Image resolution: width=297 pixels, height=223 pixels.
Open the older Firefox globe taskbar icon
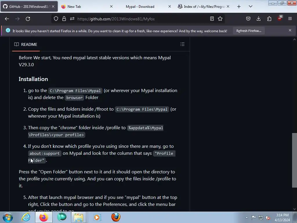coord(115,217)
